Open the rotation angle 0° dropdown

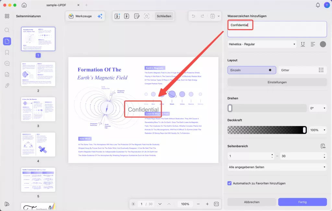click(x=318, y=108)
